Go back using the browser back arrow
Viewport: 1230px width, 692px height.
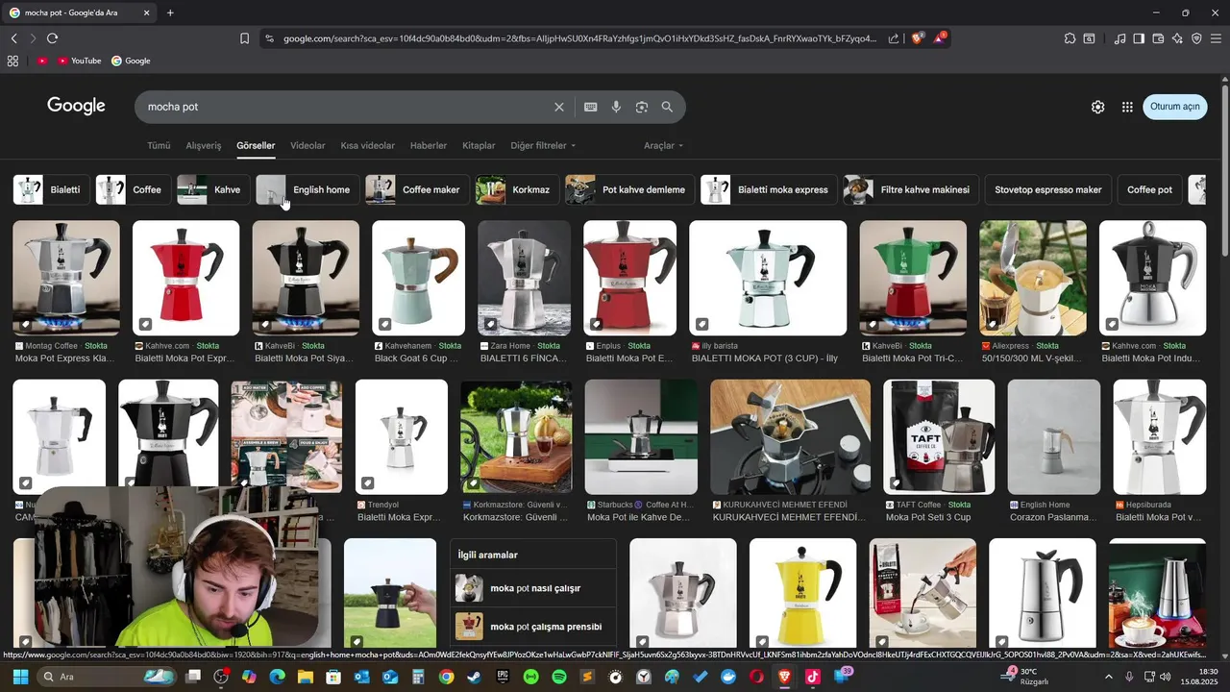click(13, 38)
